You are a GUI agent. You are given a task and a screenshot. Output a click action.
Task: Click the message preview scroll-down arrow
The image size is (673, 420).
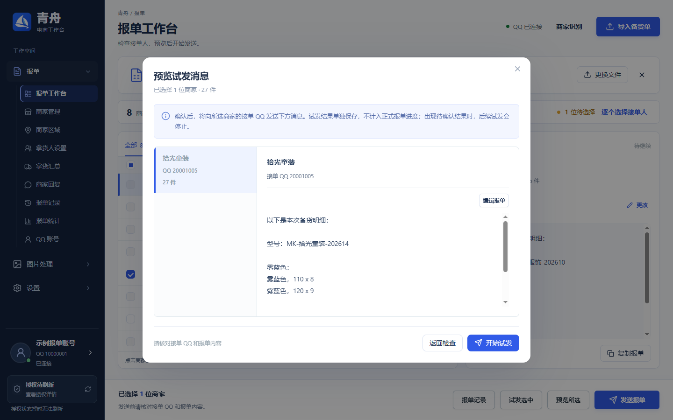(505, 302)
